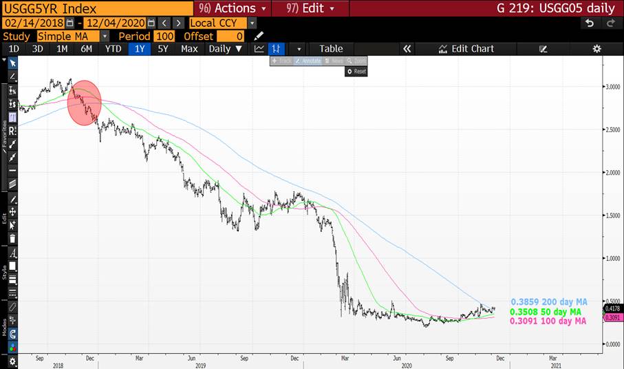The width and height of the screenshot is (624, 369).
Task: Expand the Local CCY currency dropdown
Action: (252, 23)
